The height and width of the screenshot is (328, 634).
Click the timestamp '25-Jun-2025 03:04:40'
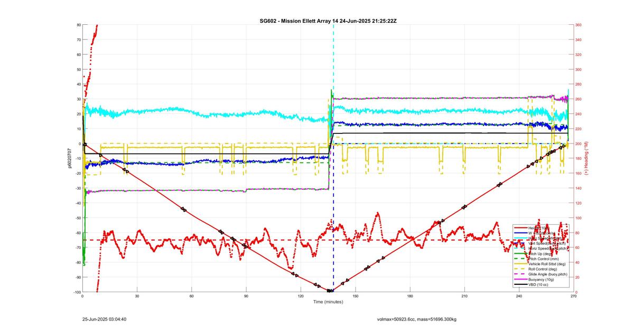104,319
